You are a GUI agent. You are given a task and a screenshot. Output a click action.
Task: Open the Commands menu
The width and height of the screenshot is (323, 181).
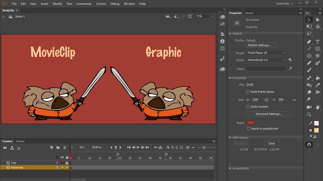(x=84, y=4)
